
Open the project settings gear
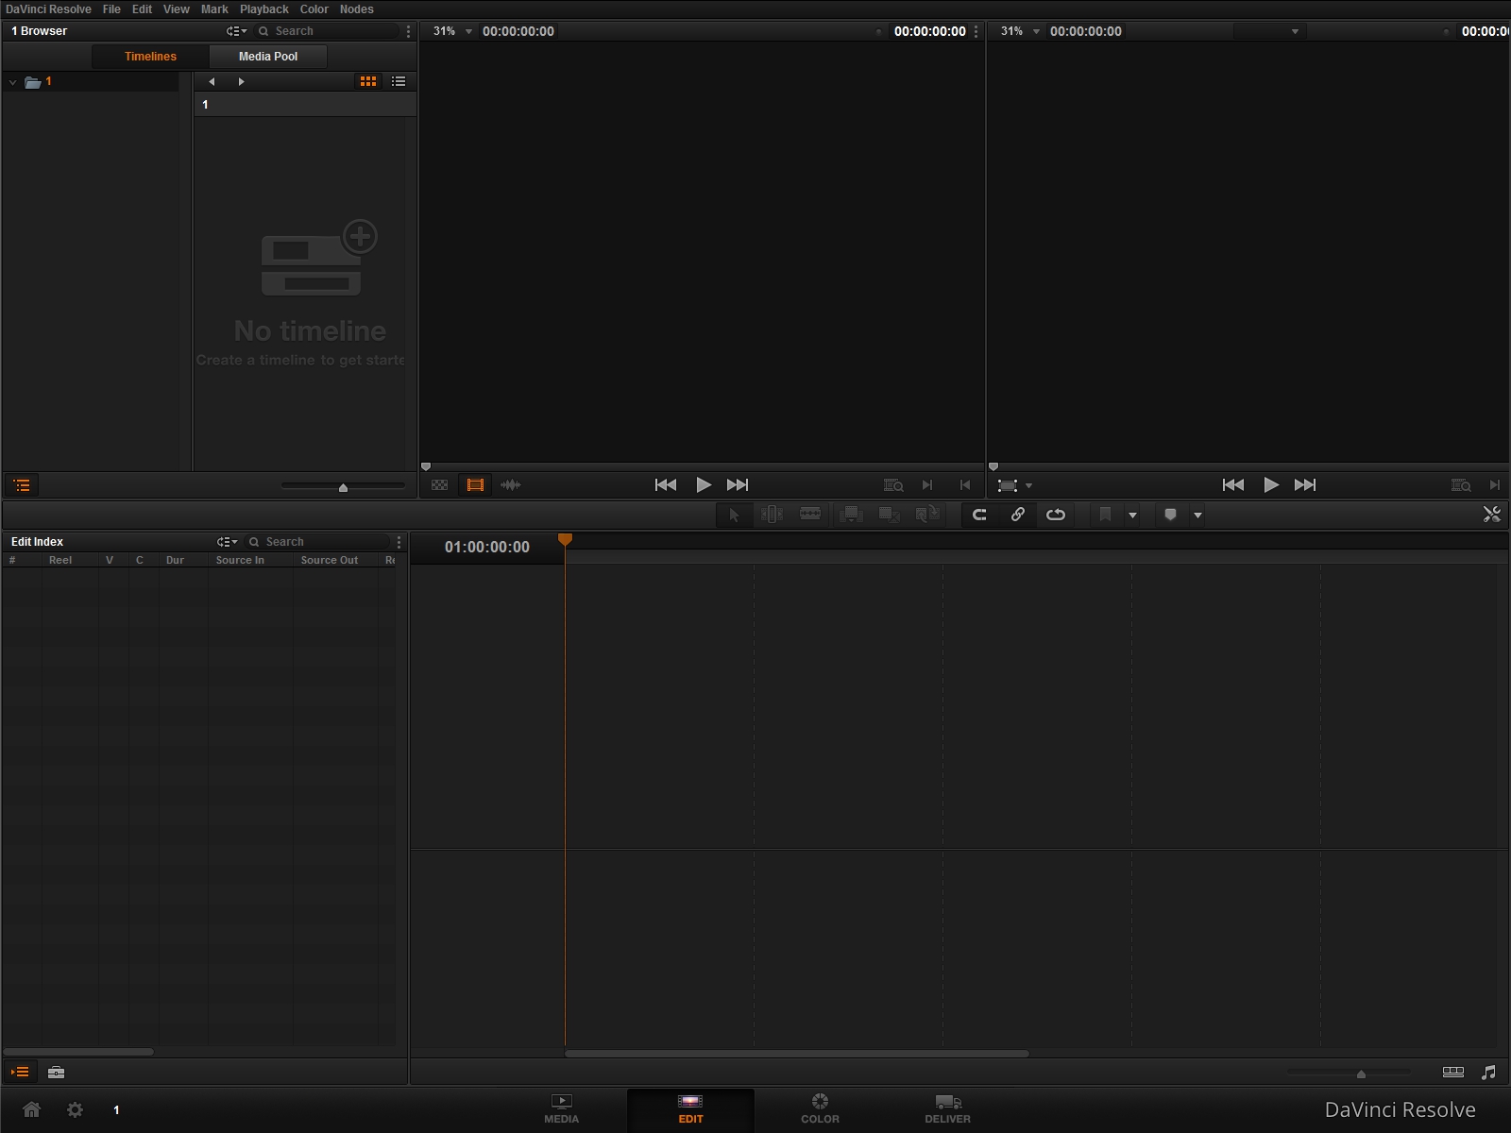pos(75,1109)
